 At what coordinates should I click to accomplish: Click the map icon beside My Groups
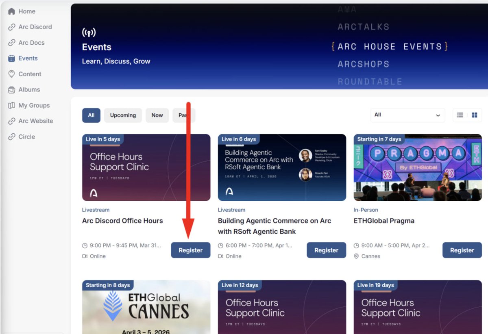point(11,105)
